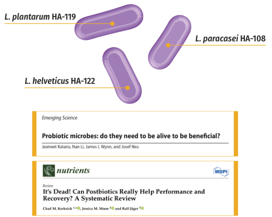
Task: Click the Emerging Science section heading
Action: tap(60, 118)
